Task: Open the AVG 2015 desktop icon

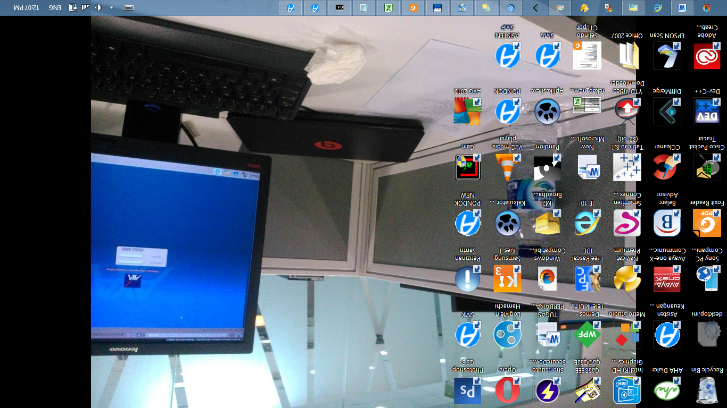Action: click(467, 111)
